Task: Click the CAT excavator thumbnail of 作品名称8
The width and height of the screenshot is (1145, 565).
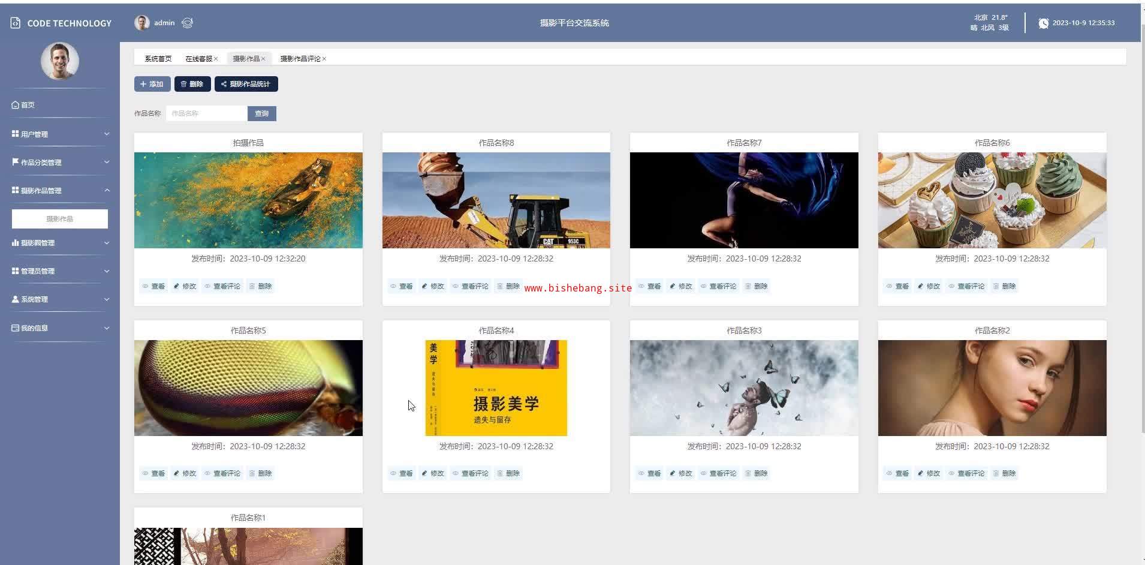Action: 496,200
